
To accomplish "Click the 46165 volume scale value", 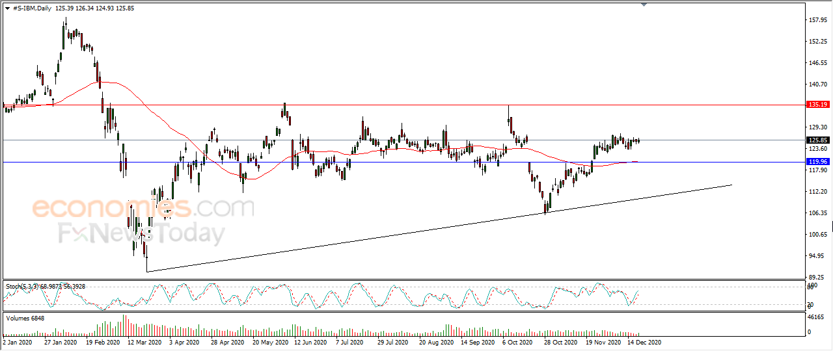I will pos(816,317).
